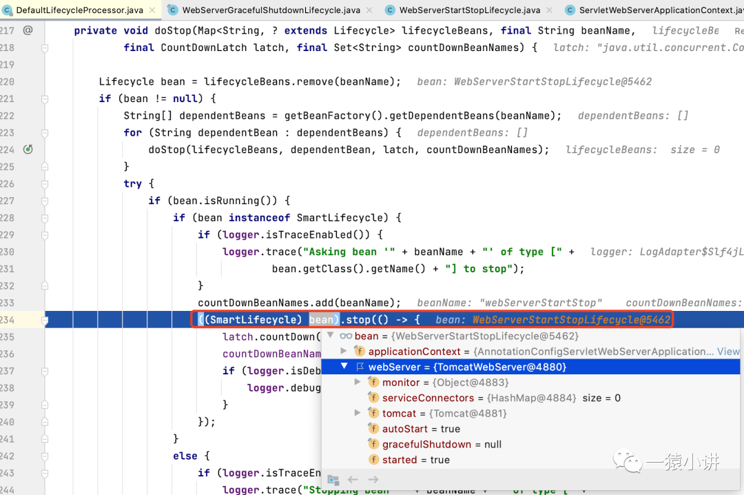This screenshot has height=495, width=744.
Task: Click the View link for applicationContext
Action: (728, 352)
